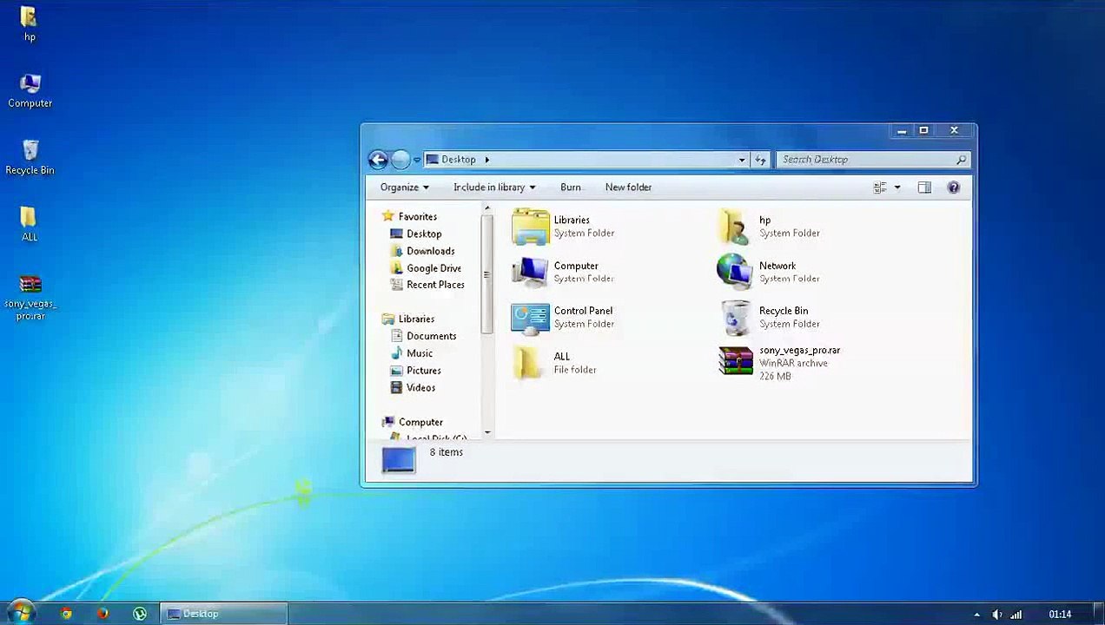1105x625 pixels.
Task: Open uTorrent from the taskbar
Action: 140,614
